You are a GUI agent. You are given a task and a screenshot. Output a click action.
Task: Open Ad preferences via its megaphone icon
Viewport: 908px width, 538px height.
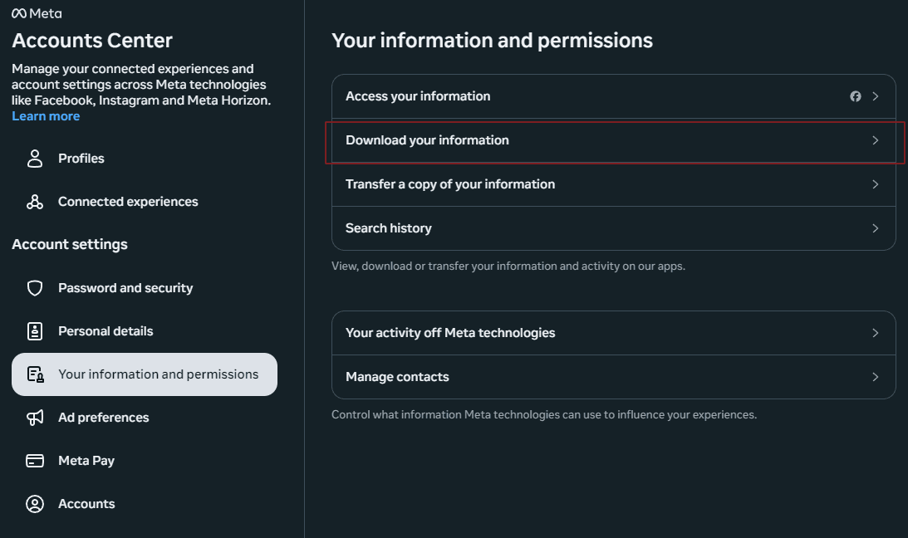coord(34,417)
